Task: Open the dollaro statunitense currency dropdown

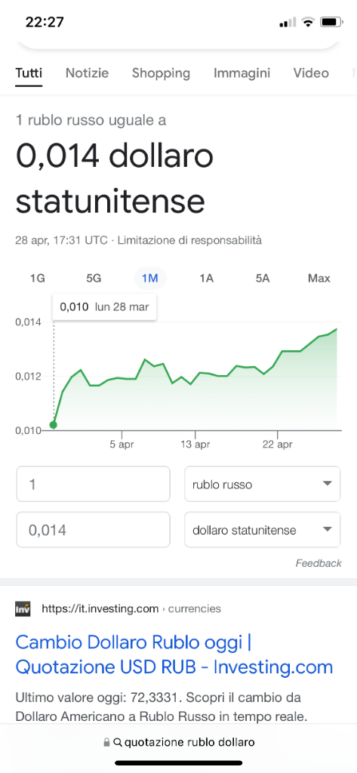Action: tap(263, 530)
